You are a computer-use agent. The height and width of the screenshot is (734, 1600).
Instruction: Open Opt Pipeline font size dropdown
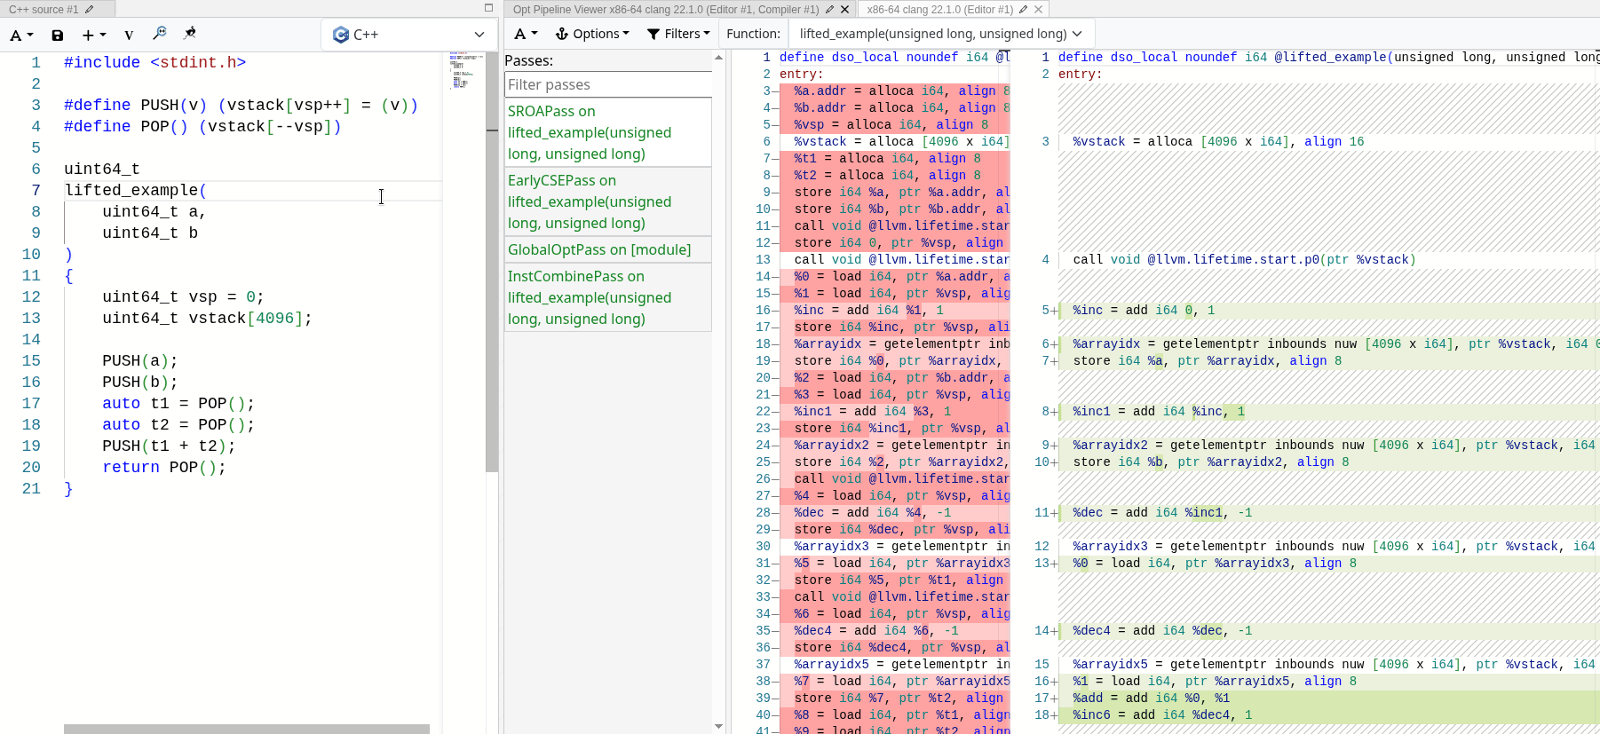click(x=526, y=34)
